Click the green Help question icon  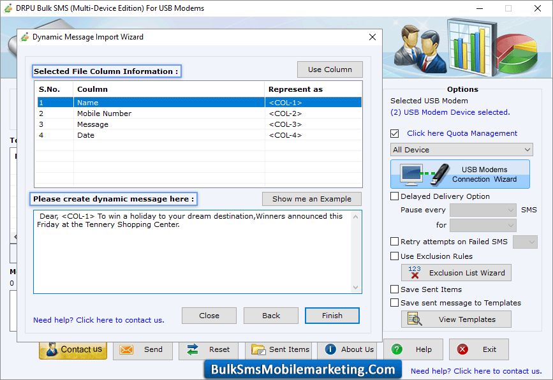click(x=397, y=349)
